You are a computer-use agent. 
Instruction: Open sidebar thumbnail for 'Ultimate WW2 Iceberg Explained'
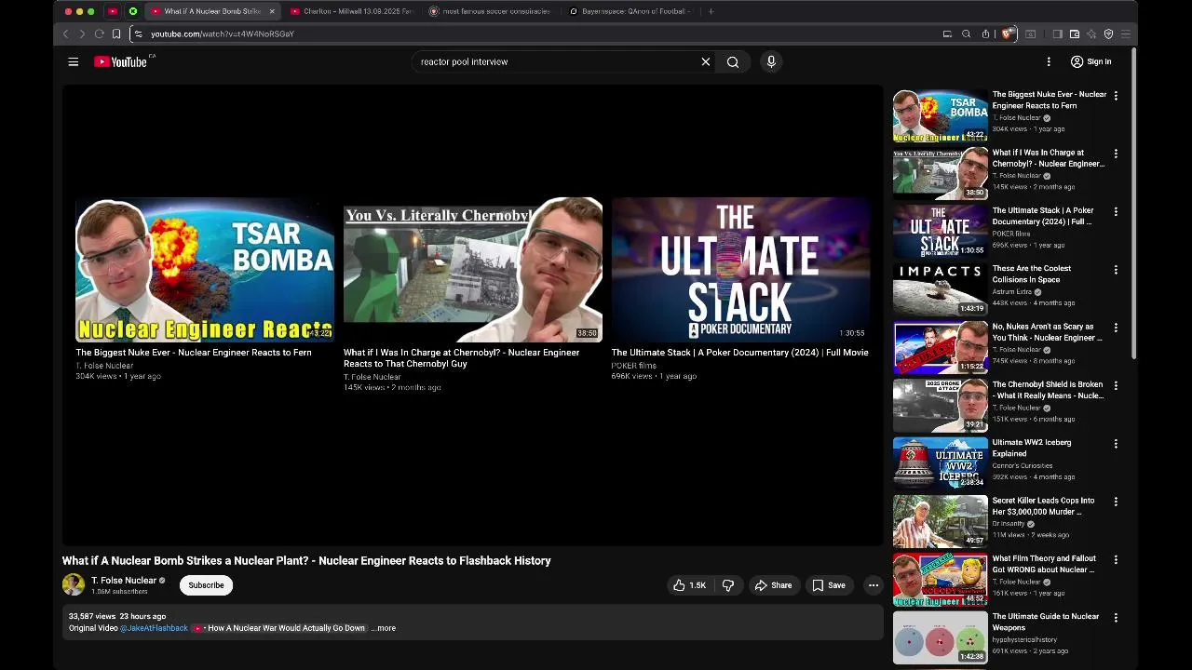point(941,463)
